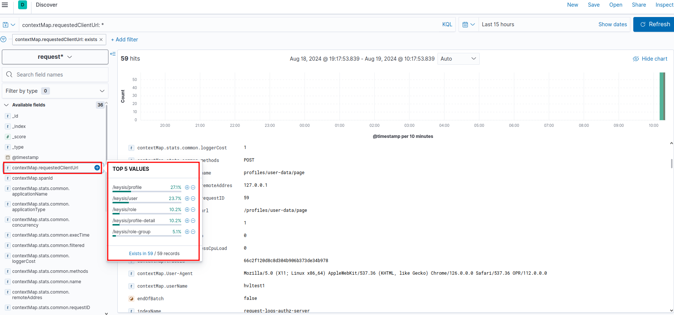
Task: Open the date quick menu calendar icon
Action: coord(469,24)
